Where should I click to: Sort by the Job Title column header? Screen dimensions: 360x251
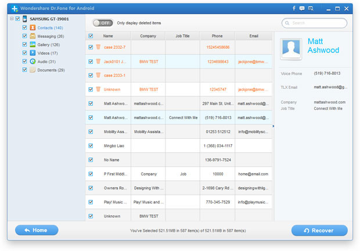[x=182, y=36]
